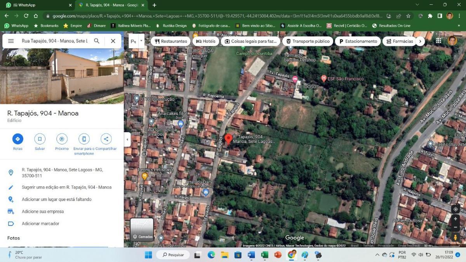This screenshot has width=466, height=262.
Task: Filter map by Transporte público
Action: click(308, 41)
